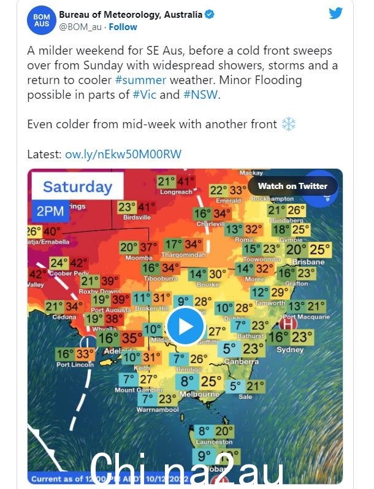Click the Brisbane 20° 25° temperature label
Image resolution: width=374 pixels, height=489 pixels.
pos(309,250)
